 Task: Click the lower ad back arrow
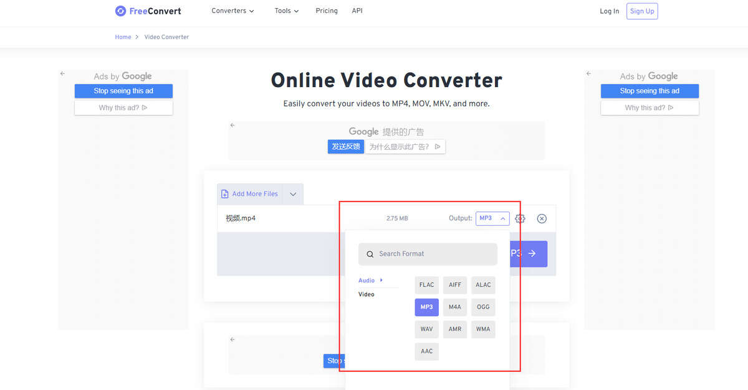coord(233,340)
